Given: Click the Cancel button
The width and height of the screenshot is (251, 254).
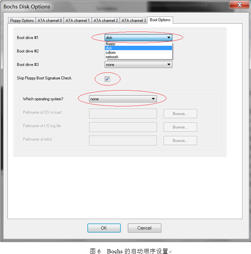Looking at the screenshot, I should (x=144, y=228).
